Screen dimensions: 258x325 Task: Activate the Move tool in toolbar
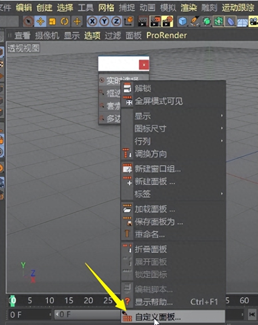pos(41,21)
